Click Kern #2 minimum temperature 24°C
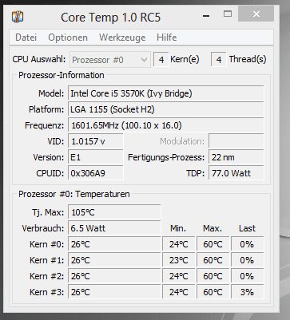 pos(179,276)
